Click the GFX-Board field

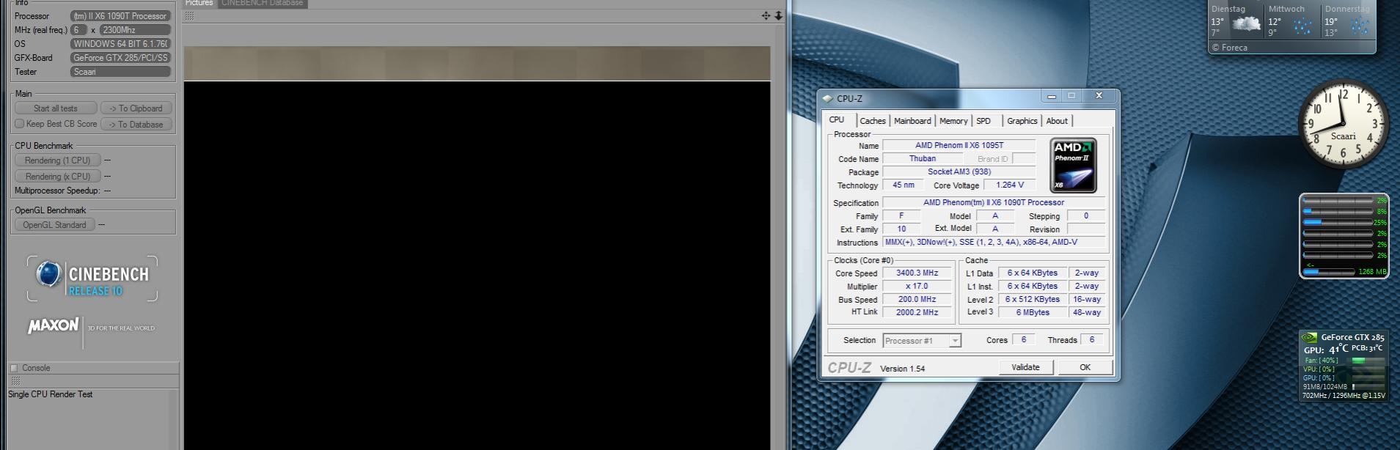tap(120, 58)
